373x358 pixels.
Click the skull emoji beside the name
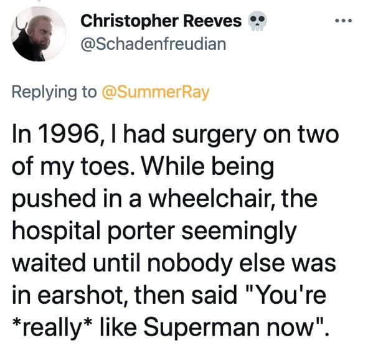point(257,21)
